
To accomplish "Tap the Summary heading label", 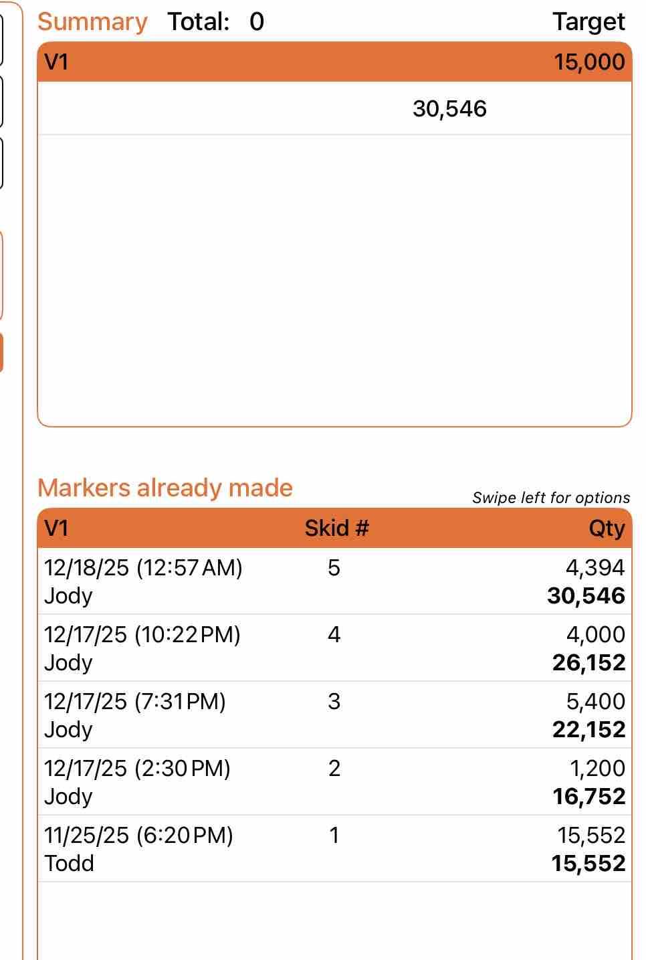I will pyautogui.click(x=92, y=22).
